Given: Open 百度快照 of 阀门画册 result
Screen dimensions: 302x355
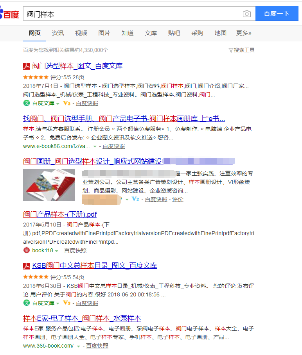Looking at the screenshot, I should [156, 199].
